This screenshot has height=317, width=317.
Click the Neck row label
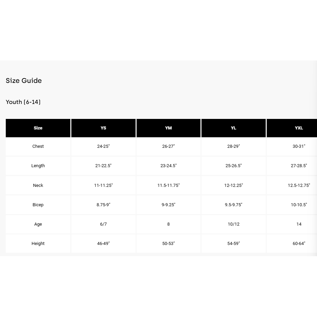click(x=38, y=186)
